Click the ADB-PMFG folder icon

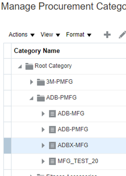pos(41,98)
